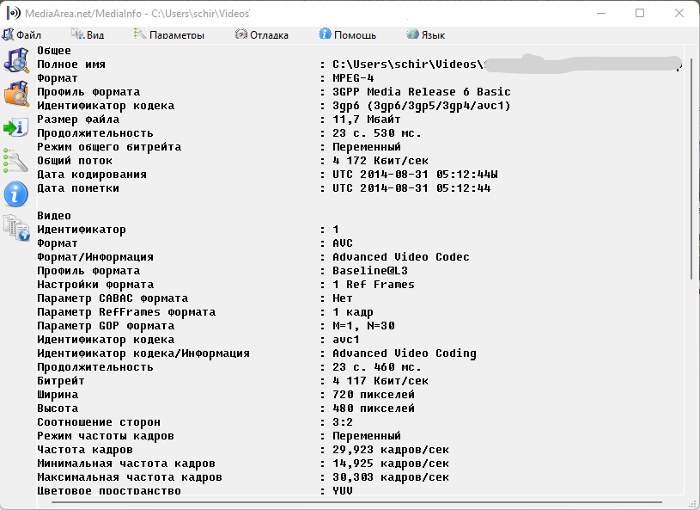The width and height of the screenshot is (700, 510).
Task: Click the Open File toolbar icon
Action: tap(15, 61)
